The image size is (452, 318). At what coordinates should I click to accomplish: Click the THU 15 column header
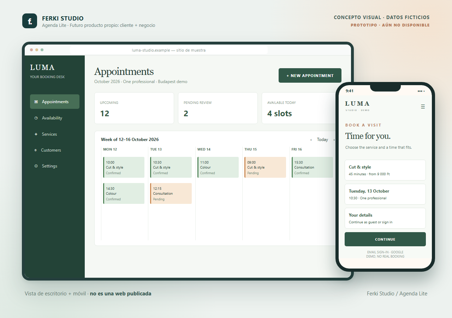point(251,149)
